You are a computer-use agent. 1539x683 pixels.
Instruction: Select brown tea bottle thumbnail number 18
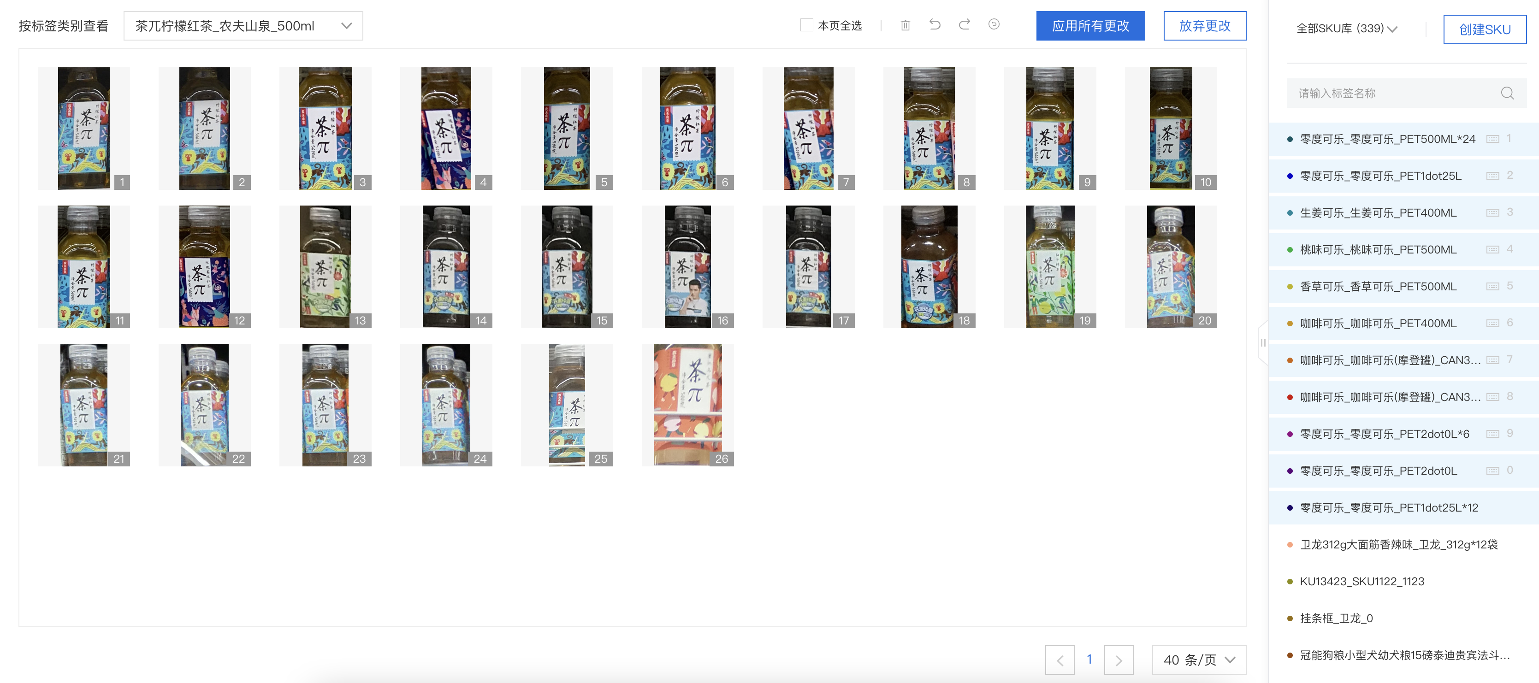pos(929,267)
